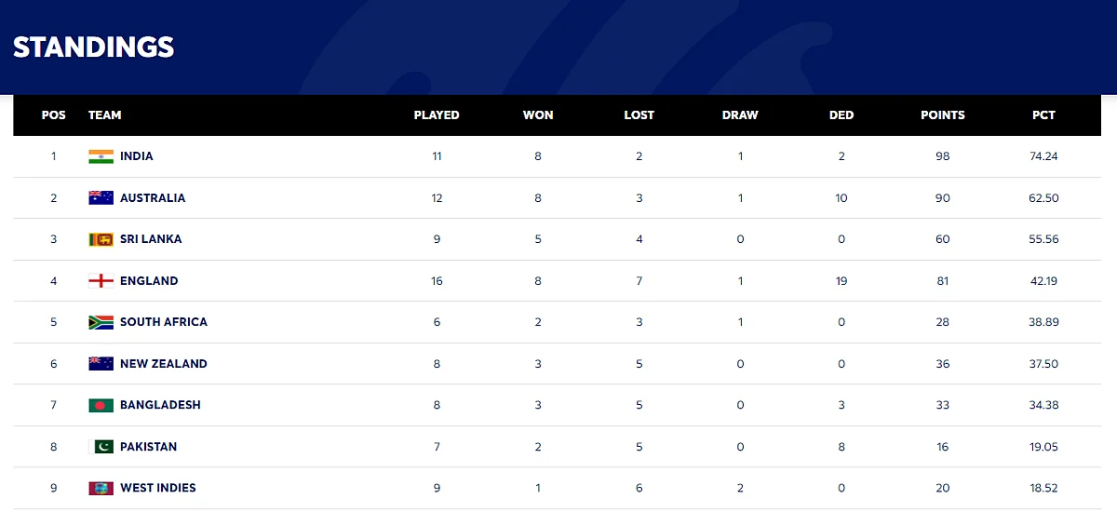Open the INDIA team link

point(137,156)
